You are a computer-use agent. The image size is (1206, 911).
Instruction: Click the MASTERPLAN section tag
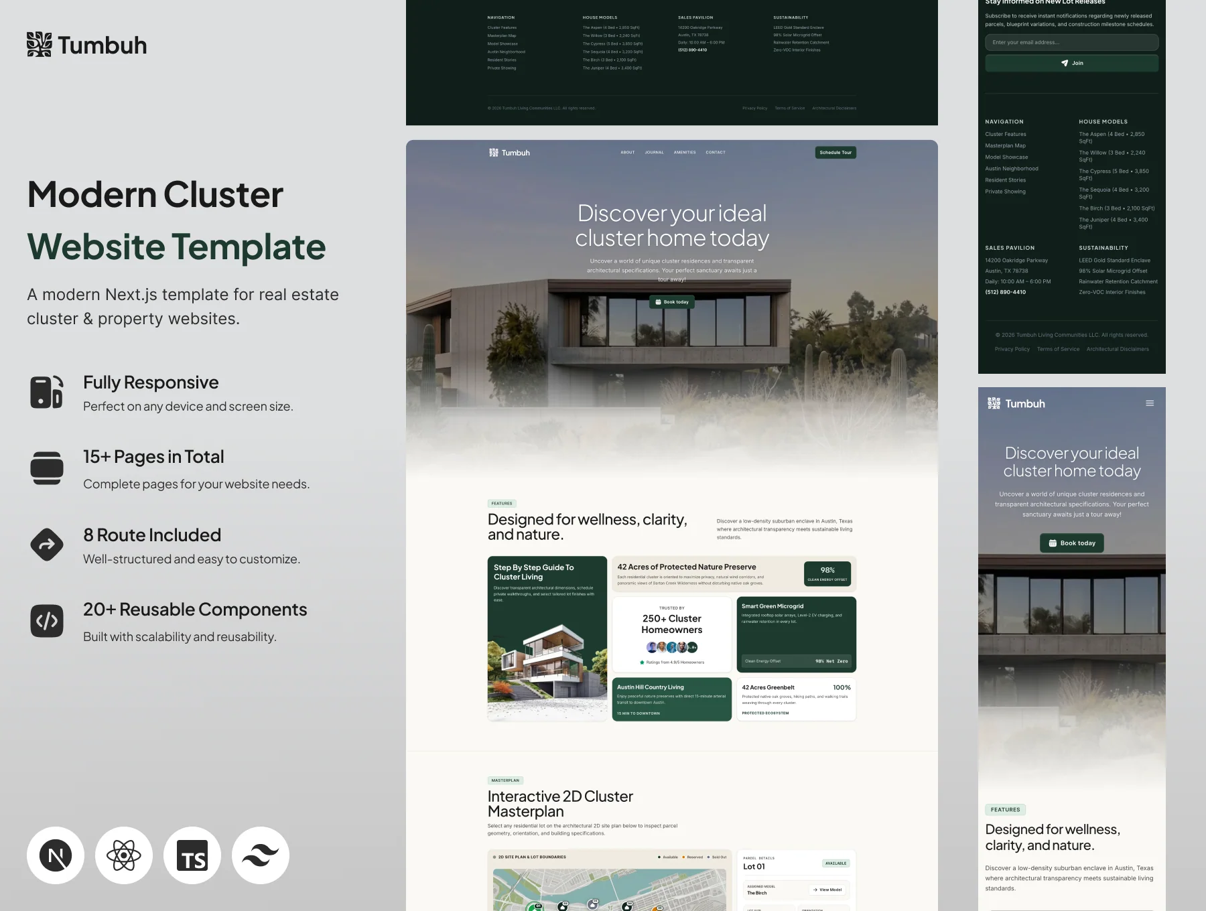(505, 780)
